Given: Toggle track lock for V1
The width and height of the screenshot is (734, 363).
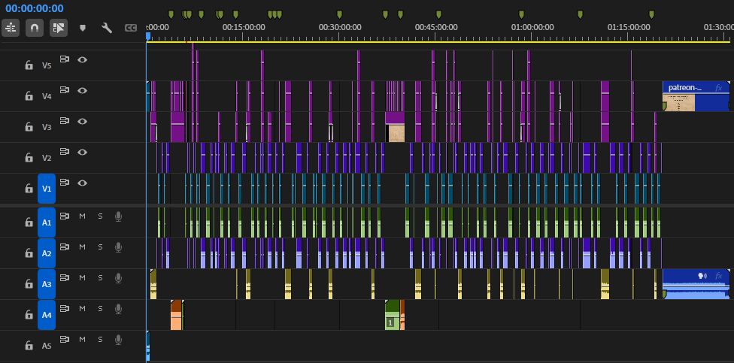Looking at the screenshot, I should coord(29,188).
